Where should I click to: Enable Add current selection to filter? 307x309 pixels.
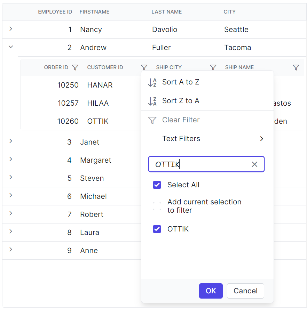(x=157, y=206)
